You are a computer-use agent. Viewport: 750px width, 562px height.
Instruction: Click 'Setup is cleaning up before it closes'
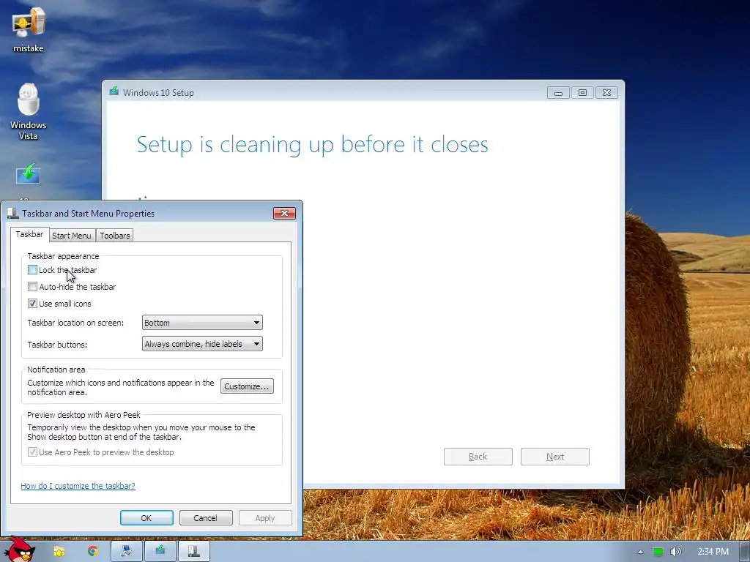(x=312, y=144)
